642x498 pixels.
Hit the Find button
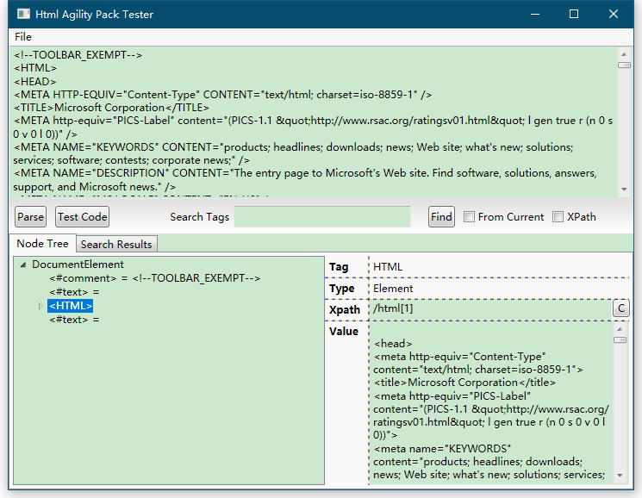tap(441, 217)
